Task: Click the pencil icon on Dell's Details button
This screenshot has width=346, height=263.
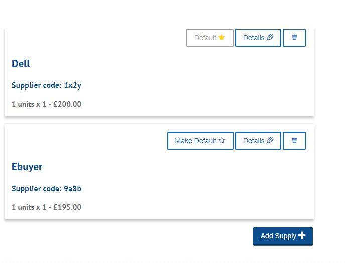Action: (270, 38)
